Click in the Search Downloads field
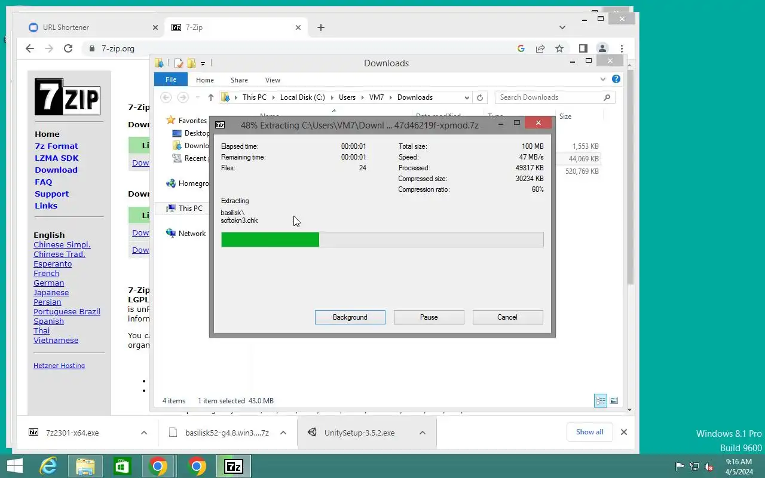 tap(549, 97)
